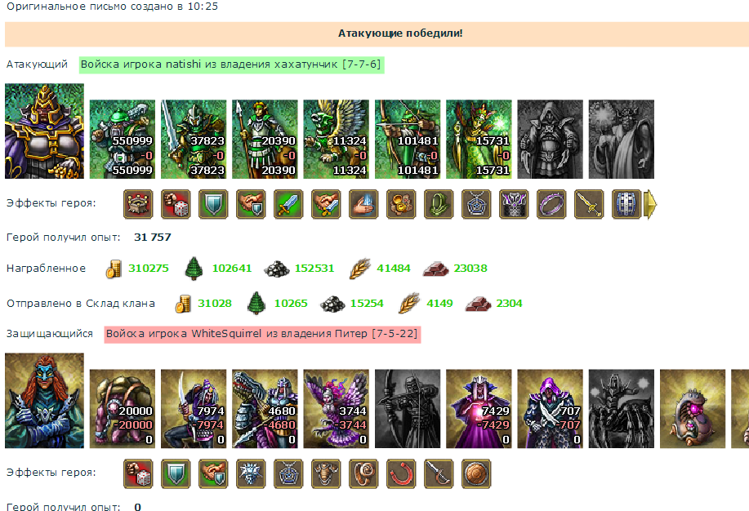The height and width of the screenshot is (511, 749).
Task: Select the green sword hero effect icon
Action: click(288, 204)
